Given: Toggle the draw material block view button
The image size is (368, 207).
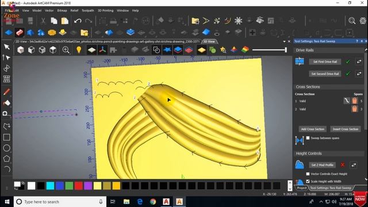Looking at the screenshot, I should pos(91,50).
